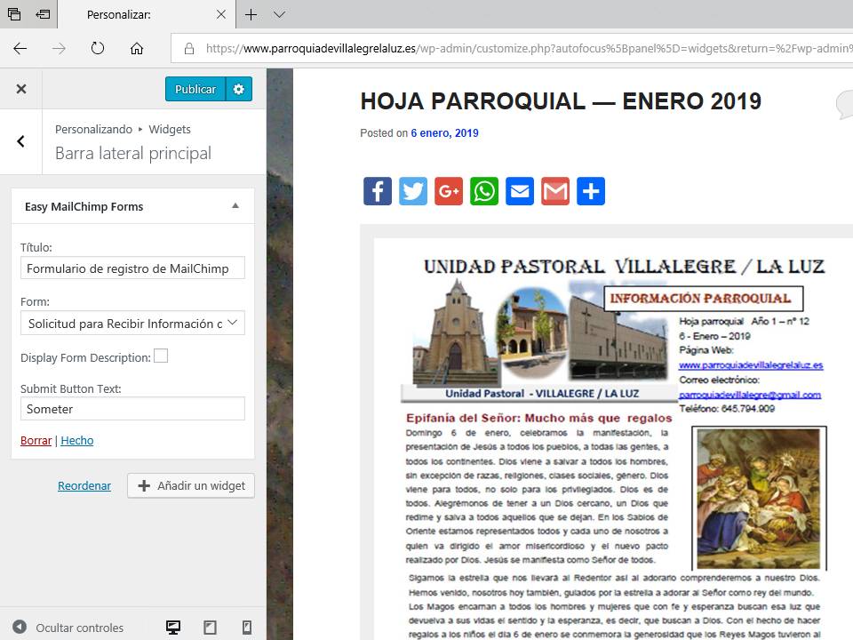Image resolution: width=853 pixels, height=640 pixels.
Task: Toggle Display Form Description checkbox
Action: [161, 356]
